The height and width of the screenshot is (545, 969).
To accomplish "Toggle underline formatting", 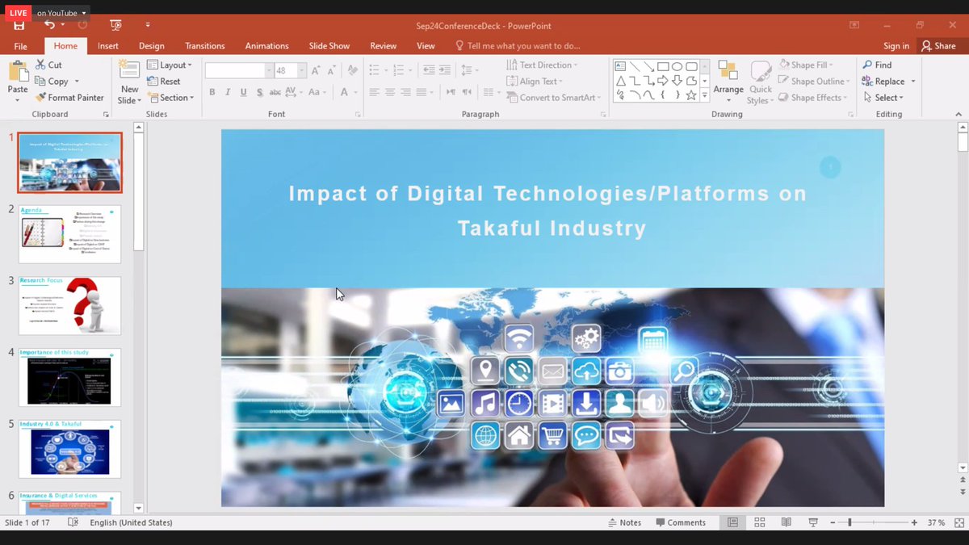I will pyautogui.click(x=243, y=92).
